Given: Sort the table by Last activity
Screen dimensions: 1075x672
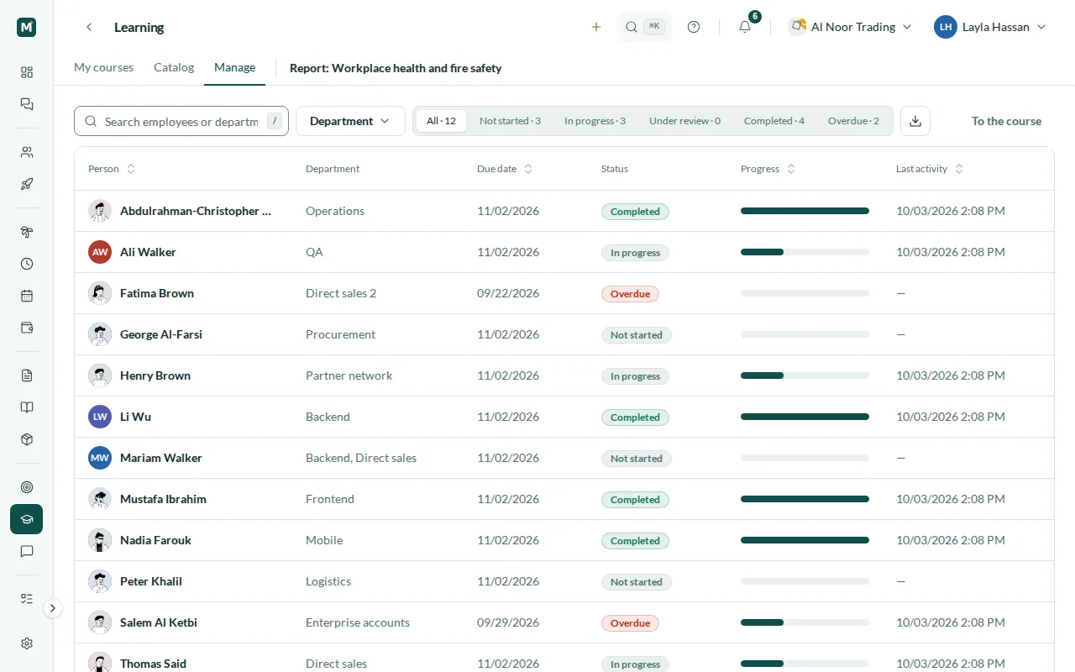Looking at the screenshot, I should coord(930,169).
